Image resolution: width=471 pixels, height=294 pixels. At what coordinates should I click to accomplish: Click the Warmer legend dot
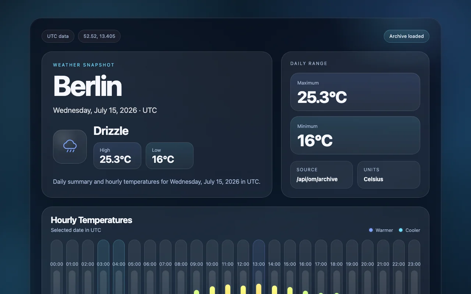(371, 230)
